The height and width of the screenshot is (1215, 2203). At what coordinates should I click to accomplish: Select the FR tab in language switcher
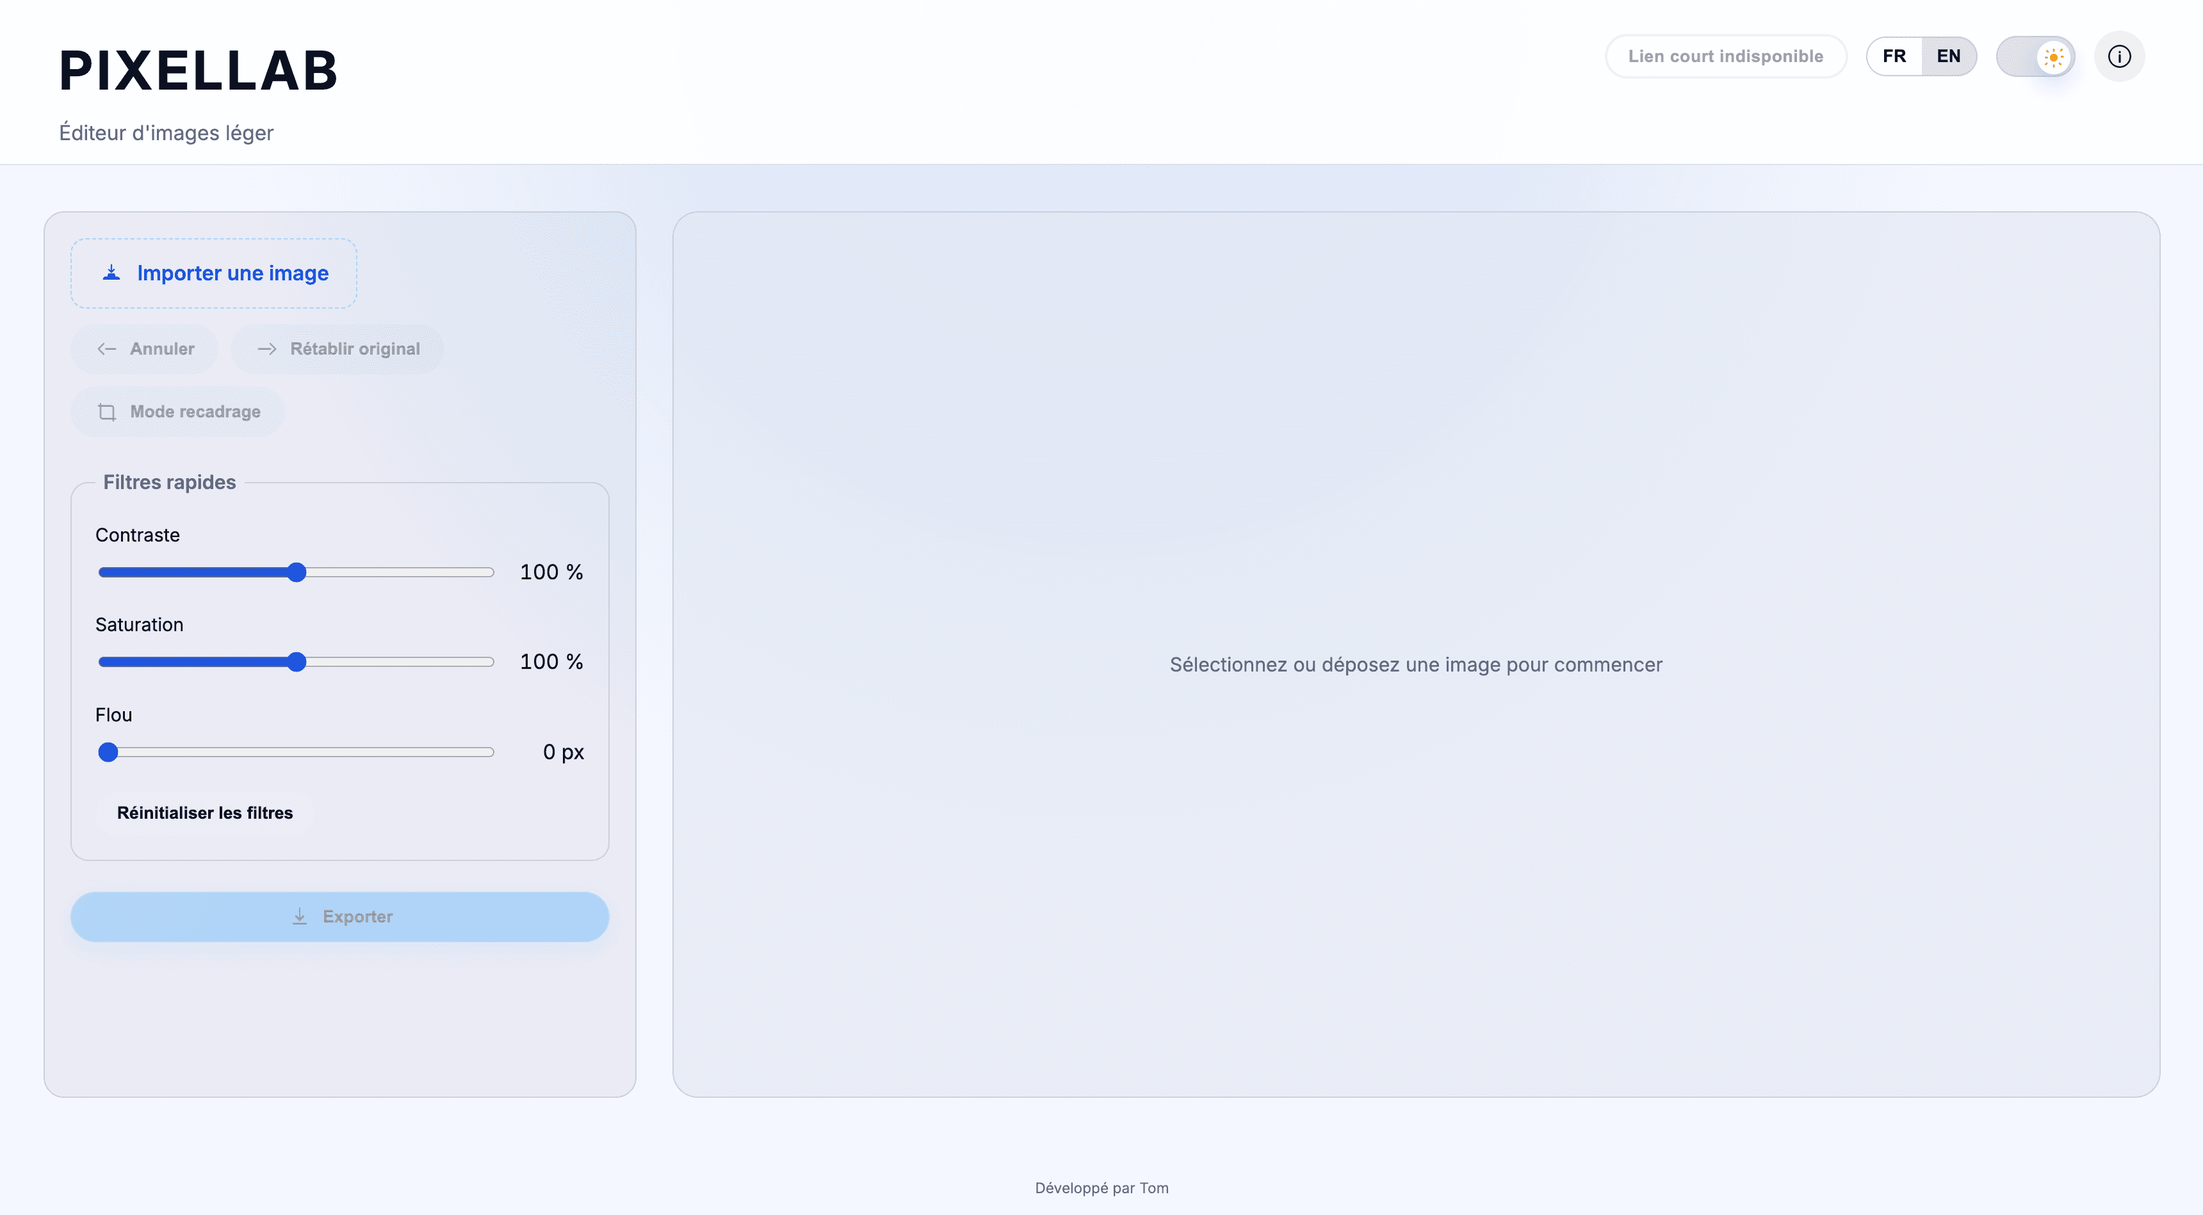point(1895,56)
